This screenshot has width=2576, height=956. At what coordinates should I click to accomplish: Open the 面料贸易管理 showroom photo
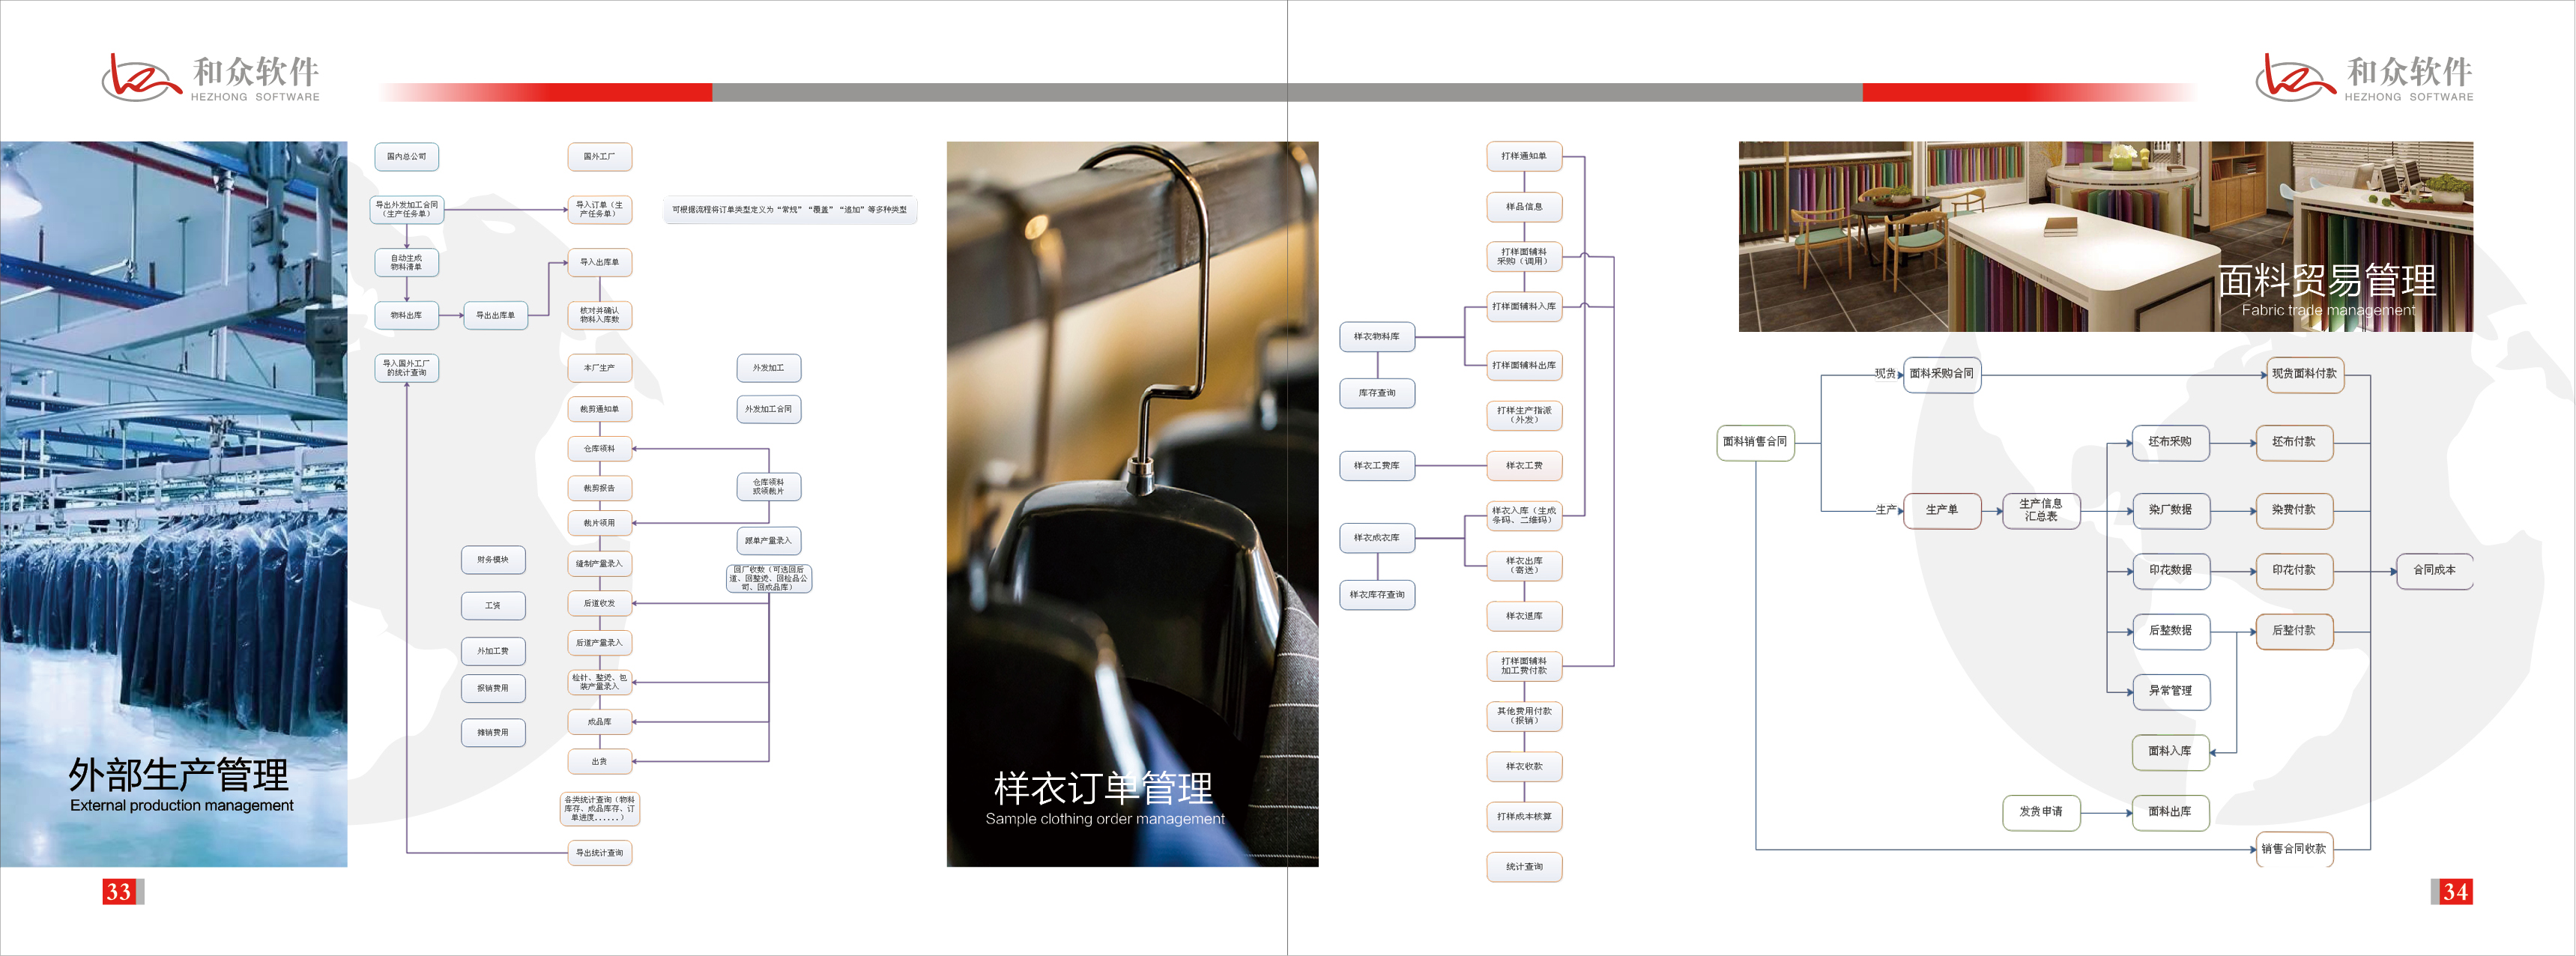pyautogui.click(x=2105, y=236)
